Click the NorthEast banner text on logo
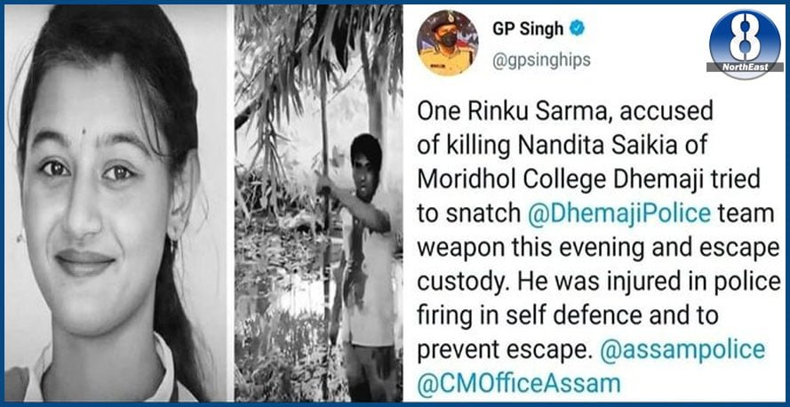 click(746, 68)
